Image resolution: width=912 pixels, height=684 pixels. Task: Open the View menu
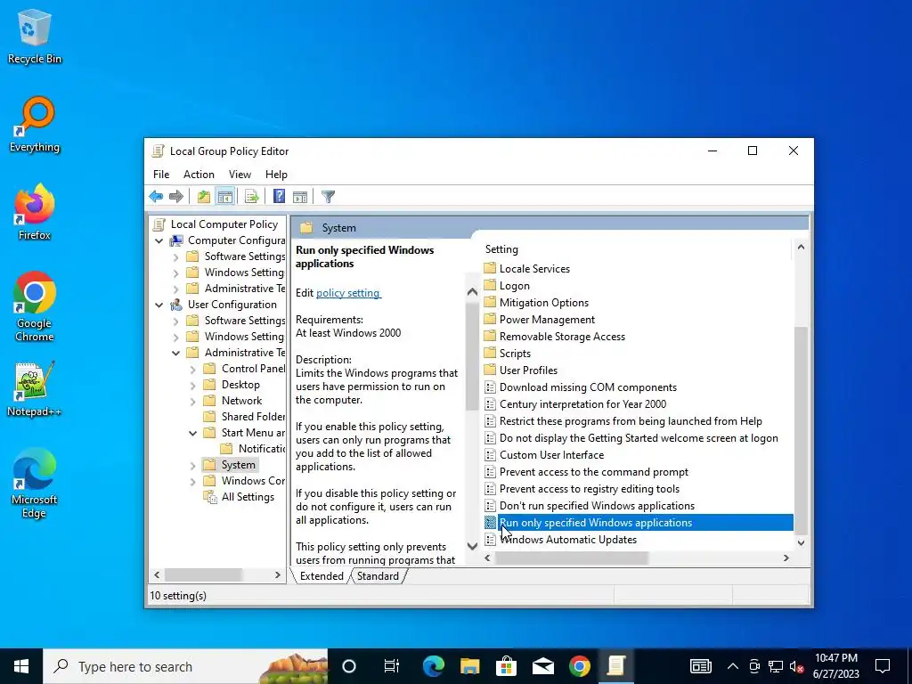240,175
